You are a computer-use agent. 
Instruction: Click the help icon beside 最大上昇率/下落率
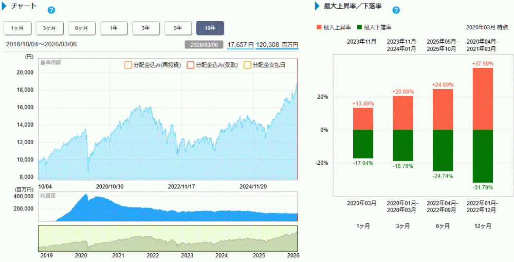(x=396, y=10)
